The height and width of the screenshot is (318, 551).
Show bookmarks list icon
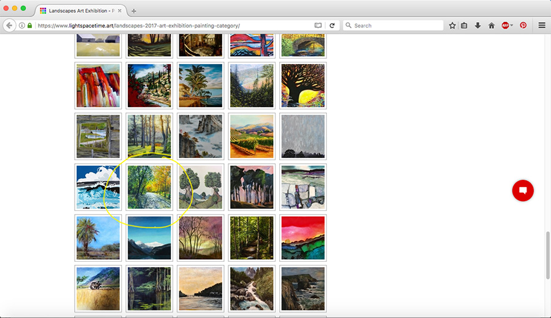[464, 25]
